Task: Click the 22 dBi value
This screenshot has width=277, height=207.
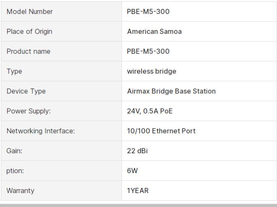Action: (x=137, y=151)
